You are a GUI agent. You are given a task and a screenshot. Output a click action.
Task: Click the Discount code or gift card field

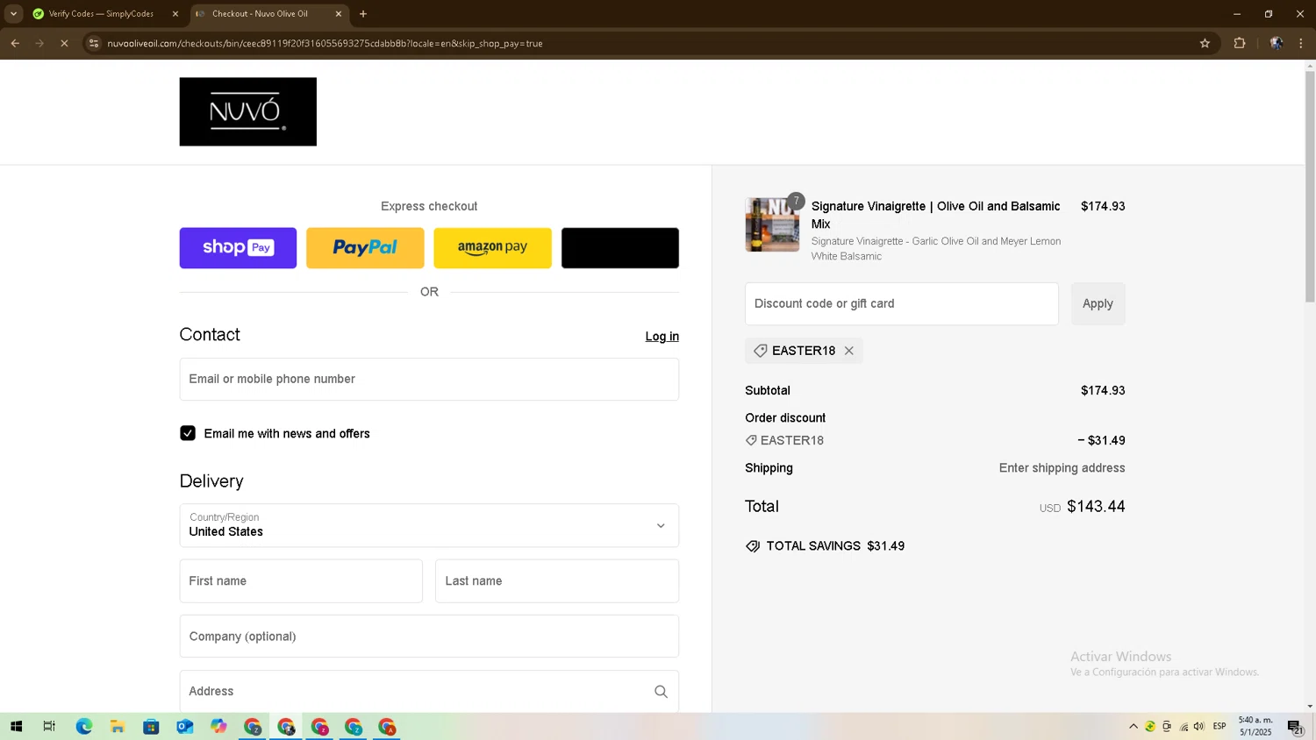pos(902,303)
